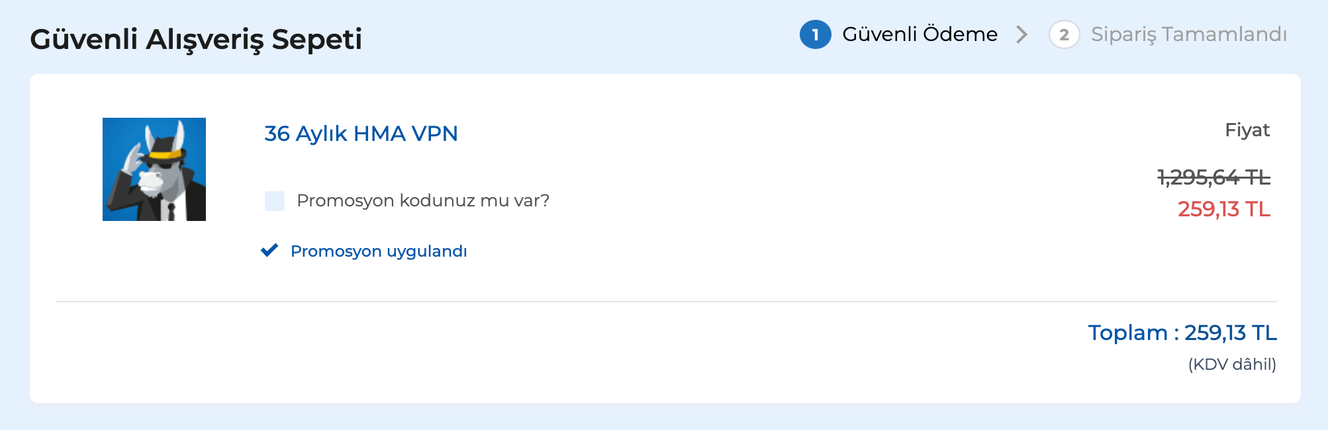
Task: Click the (KDV dâhil) note
Action: (1231, 365)
